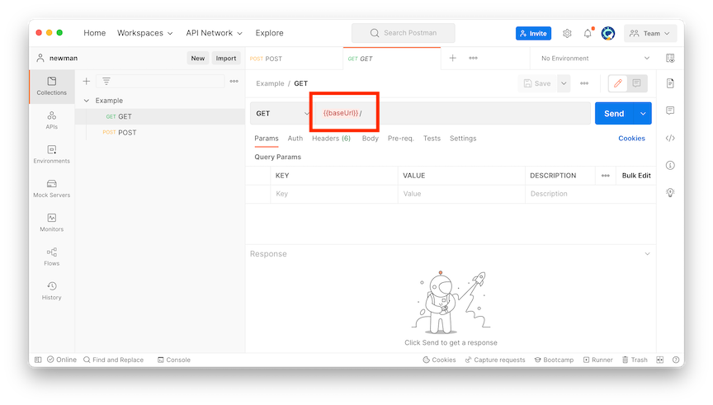Screen dimensions: 713x405
Task: Toggle sidebar visibility icon in status bar
Action: pos(38,360)
